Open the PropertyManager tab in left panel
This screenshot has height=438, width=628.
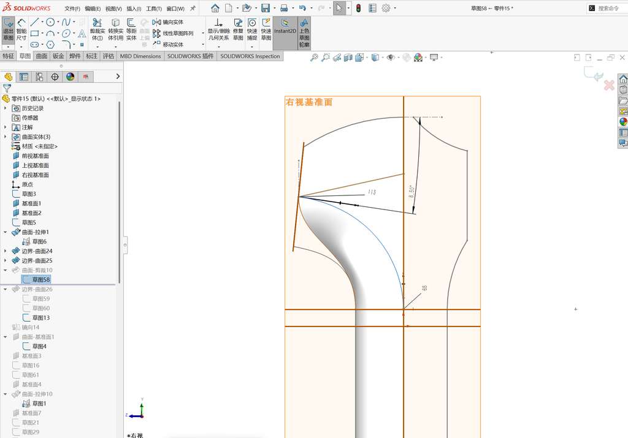point(24,77)
